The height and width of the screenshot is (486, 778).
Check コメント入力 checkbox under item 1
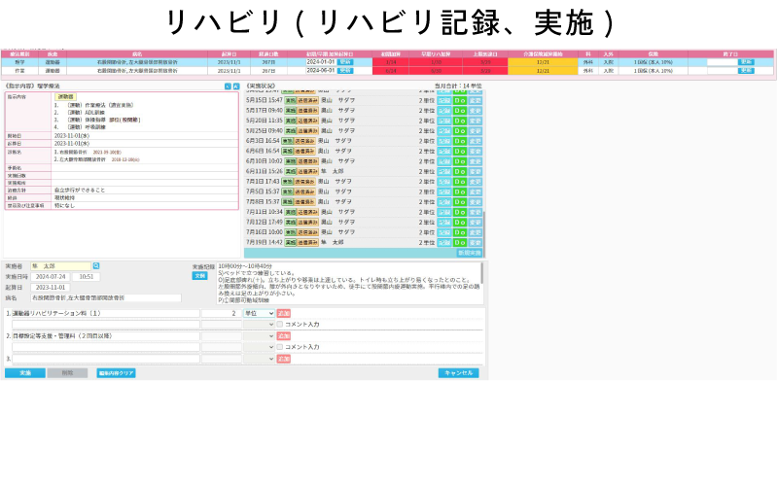click(280, 325)
